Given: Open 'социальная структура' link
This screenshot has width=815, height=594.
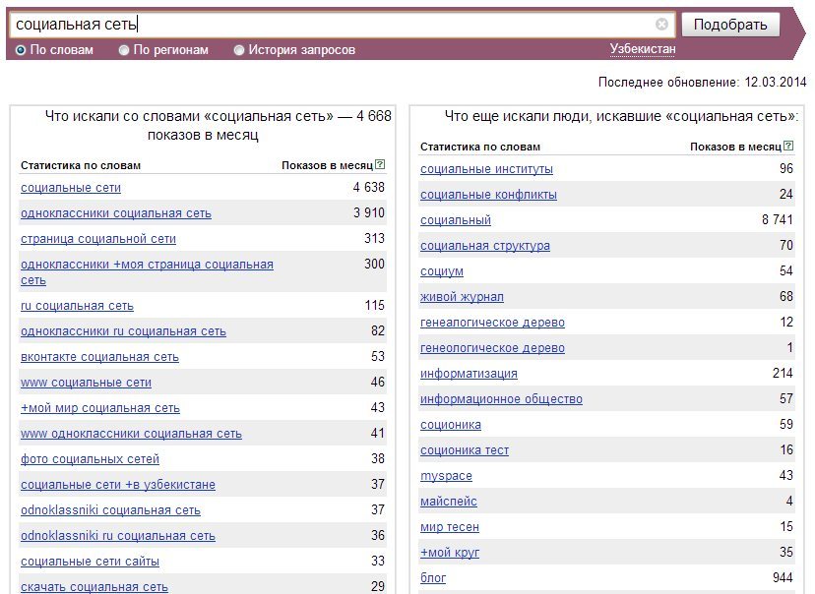Looking at the screenshot, I should click(485, 245).
